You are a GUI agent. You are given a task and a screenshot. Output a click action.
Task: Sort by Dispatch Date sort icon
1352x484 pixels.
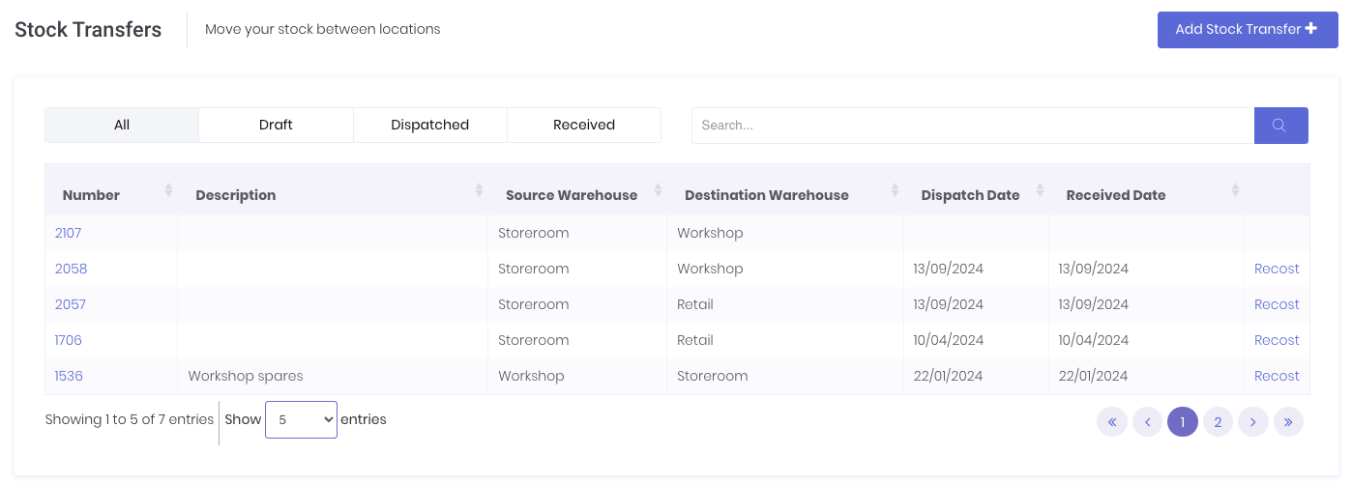[1040, 190]
